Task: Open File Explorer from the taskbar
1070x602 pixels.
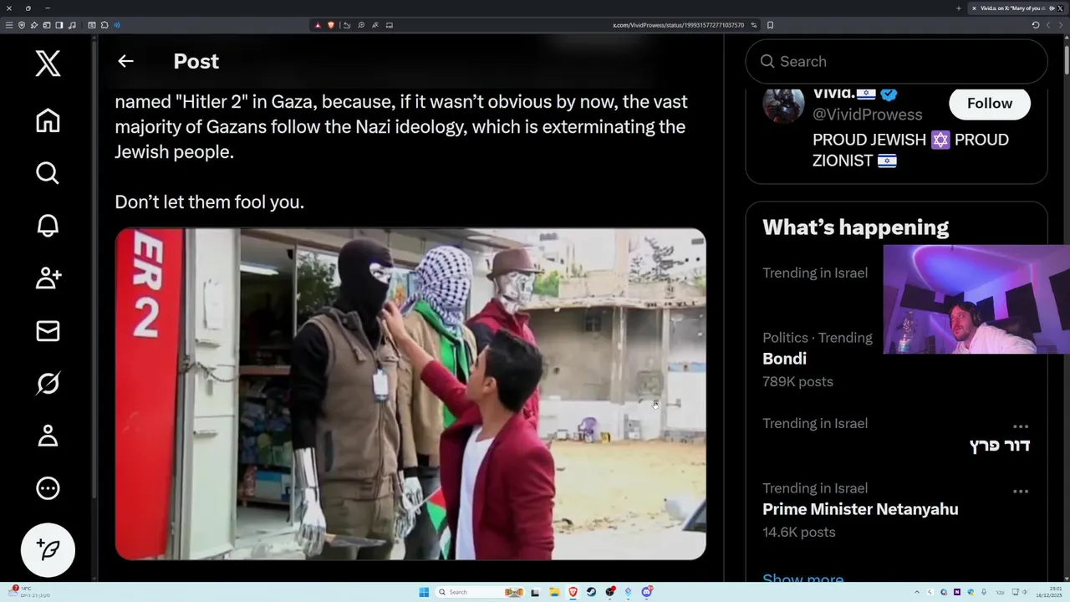Action: click(x=555, y=592)
